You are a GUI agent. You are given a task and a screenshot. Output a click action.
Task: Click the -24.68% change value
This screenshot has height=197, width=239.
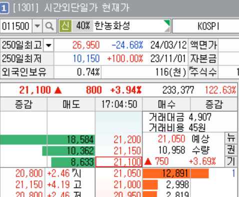point(127,45)
